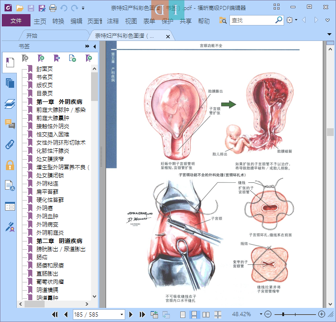Image resolution: width=336 pixels, height=322 pixels.
Task: Click the zoom in plus button
Action: 321,314
